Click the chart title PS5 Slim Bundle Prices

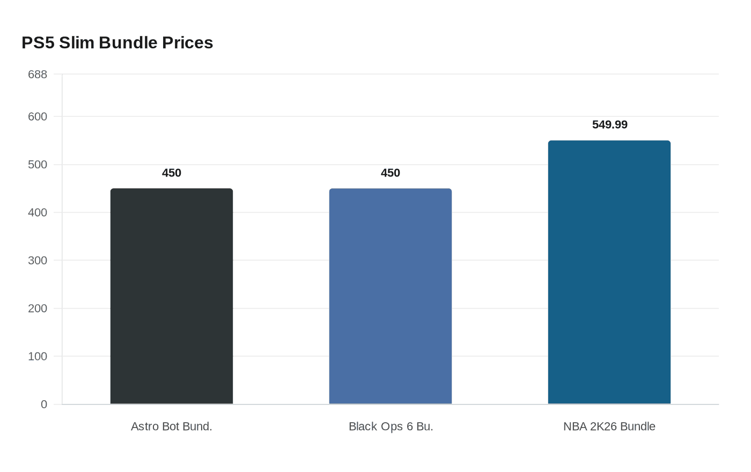tap(117, 43)
